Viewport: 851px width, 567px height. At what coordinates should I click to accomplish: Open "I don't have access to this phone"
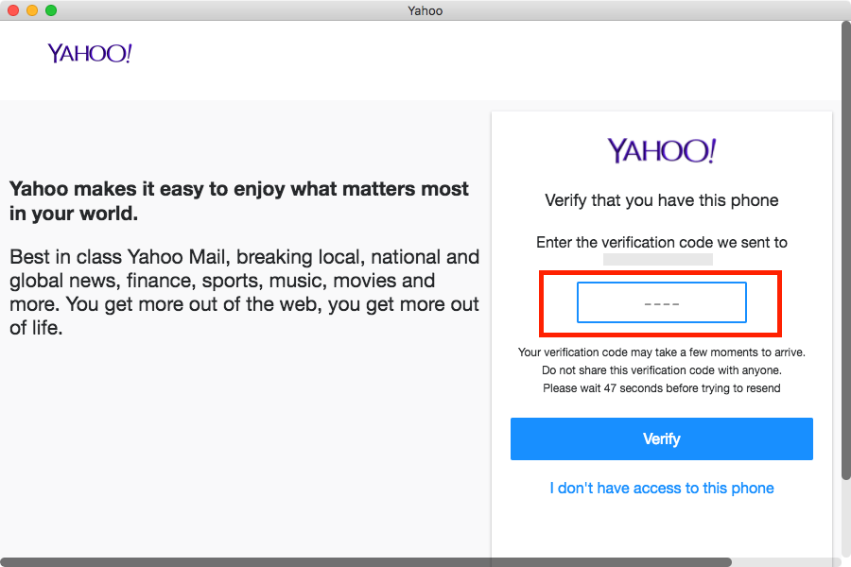click(662, 488)
